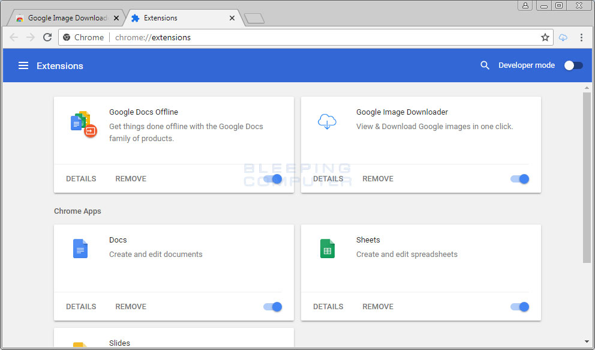This screenshot has height=350, width=595.
Task: Disable the Sheets Chrome app
Action: (x=519, y=307)
